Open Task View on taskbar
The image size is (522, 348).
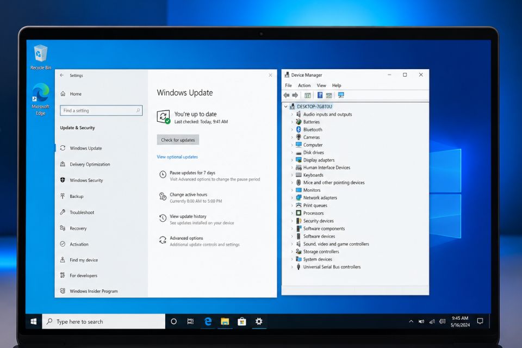coord(190,321)
